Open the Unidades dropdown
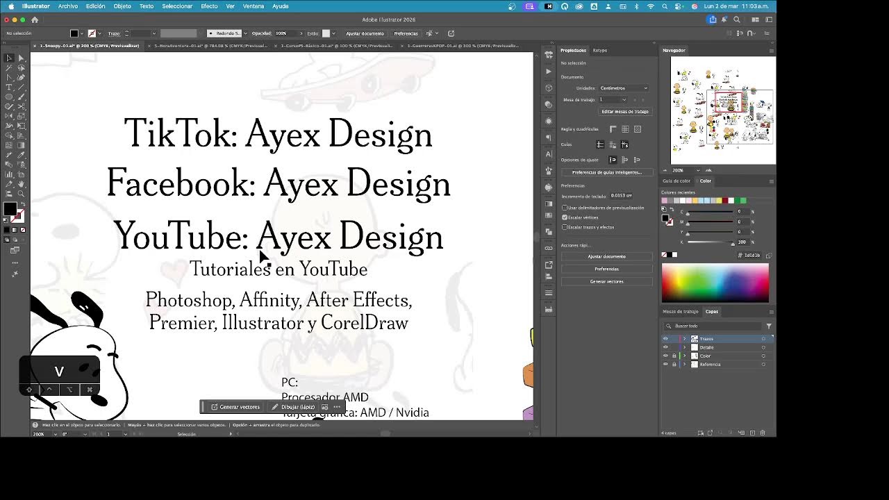This screenshot has width=889, height=500. click(x=624, y=88)
